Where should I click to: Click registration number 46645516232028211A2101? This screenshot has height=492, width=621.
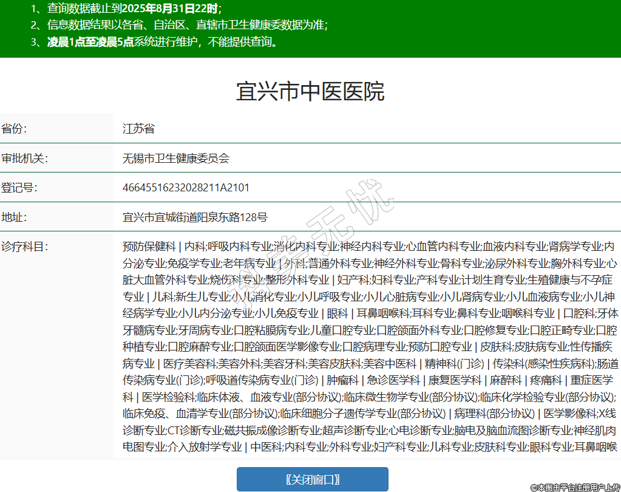(x=186, y=188)
